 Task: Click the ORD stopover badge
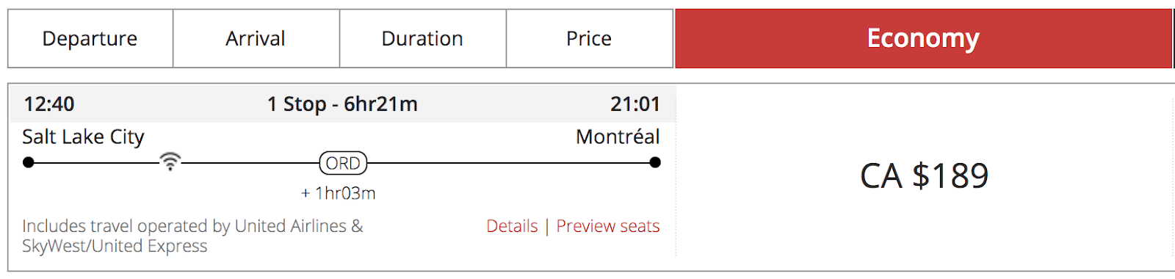[x=343, y=163]
